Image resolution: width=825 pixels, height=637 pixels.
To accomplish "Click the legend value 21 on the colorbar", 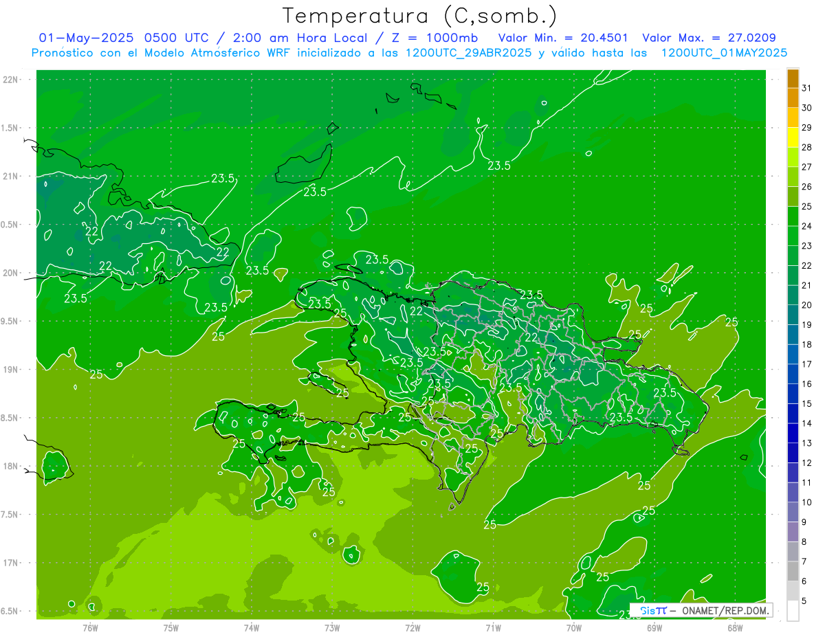I will pyautogui.click(x=807, y=285).
